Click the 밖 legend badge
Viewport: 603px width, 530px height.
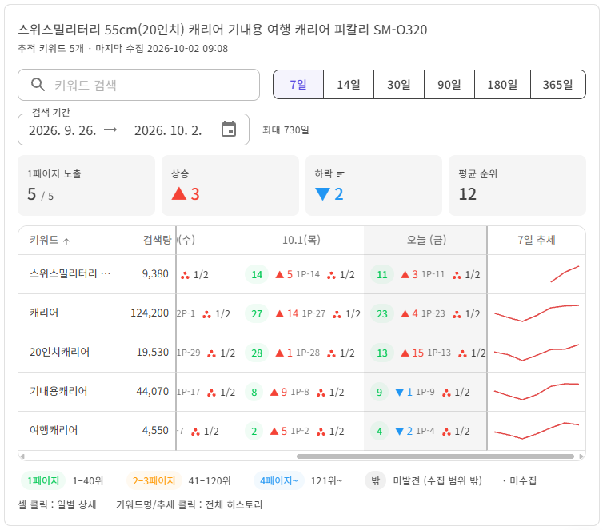pos(375,480)
